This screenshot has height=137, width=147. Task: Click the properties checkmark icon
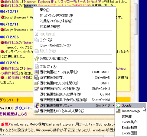pyautogui.click(x=37, y=66)
